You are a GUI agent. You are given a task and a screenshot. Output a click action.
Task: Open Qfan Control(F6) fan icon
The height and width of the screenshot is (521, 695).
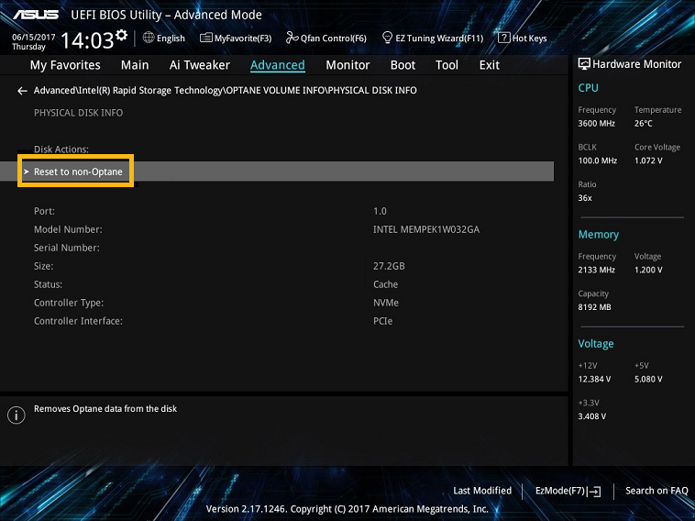292,38
